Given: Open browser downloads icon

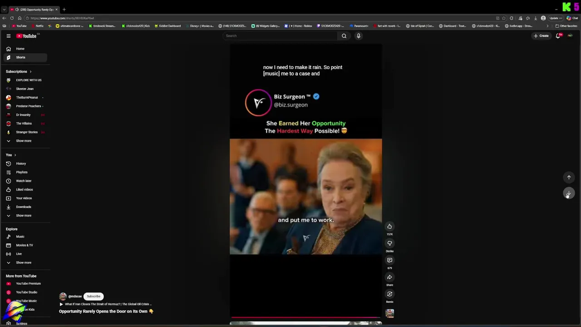Looking at the screenshot, I should (x=536, y=18).
